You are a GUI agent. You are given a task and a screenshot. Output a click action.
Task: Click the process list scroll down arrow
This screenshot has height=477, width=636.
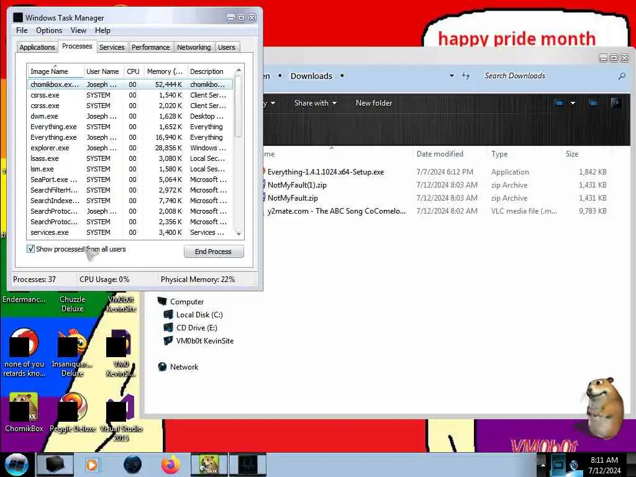[x=238, y=234]
